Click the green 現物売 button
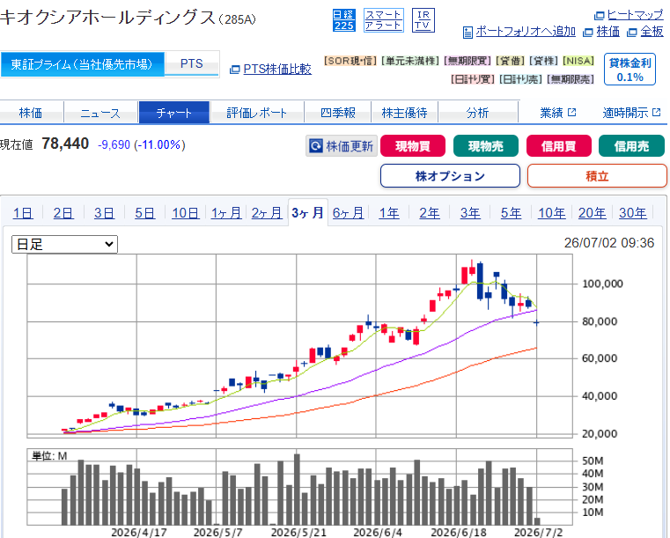 click(x=485, y=146)
